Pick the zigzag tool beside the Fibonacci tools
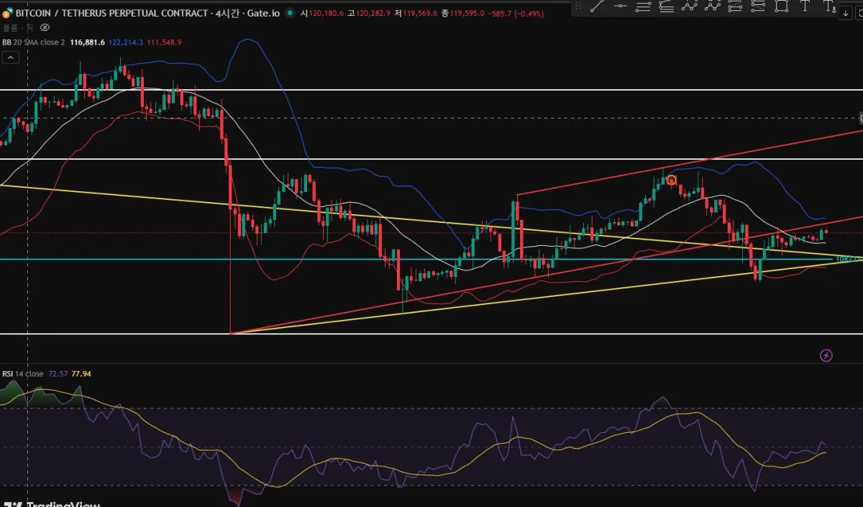The height and width of the screenshot is (507, 863). (713, 6)
